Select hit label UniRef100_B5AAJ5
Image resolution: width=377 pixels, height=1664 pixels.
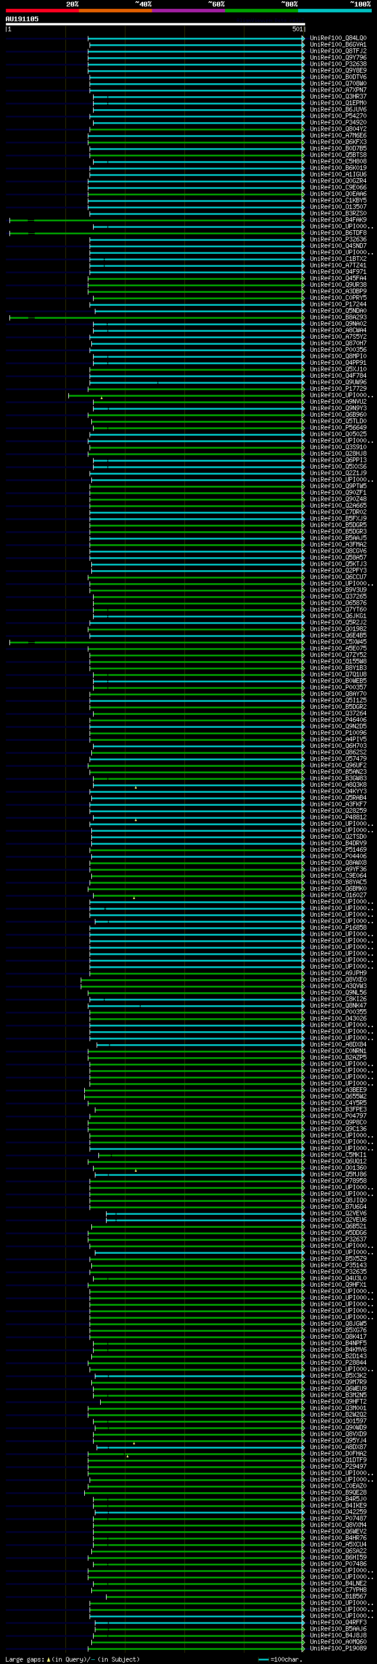coord(338,538)
